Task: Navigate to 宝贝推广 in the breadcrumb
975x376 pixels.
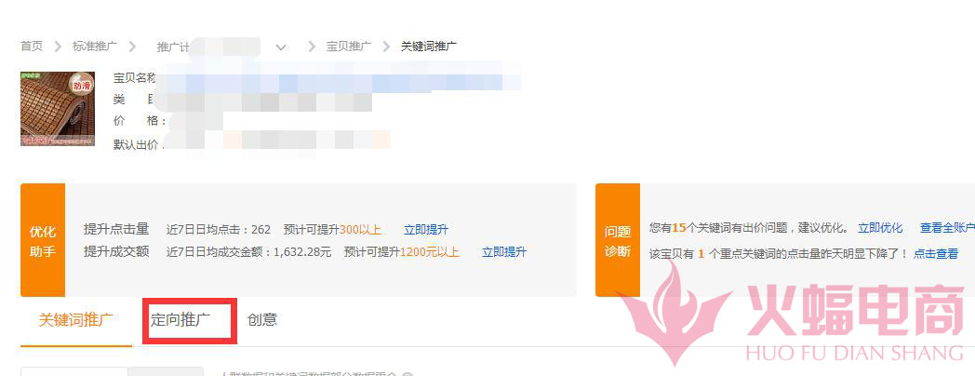Action: (349, 47)
